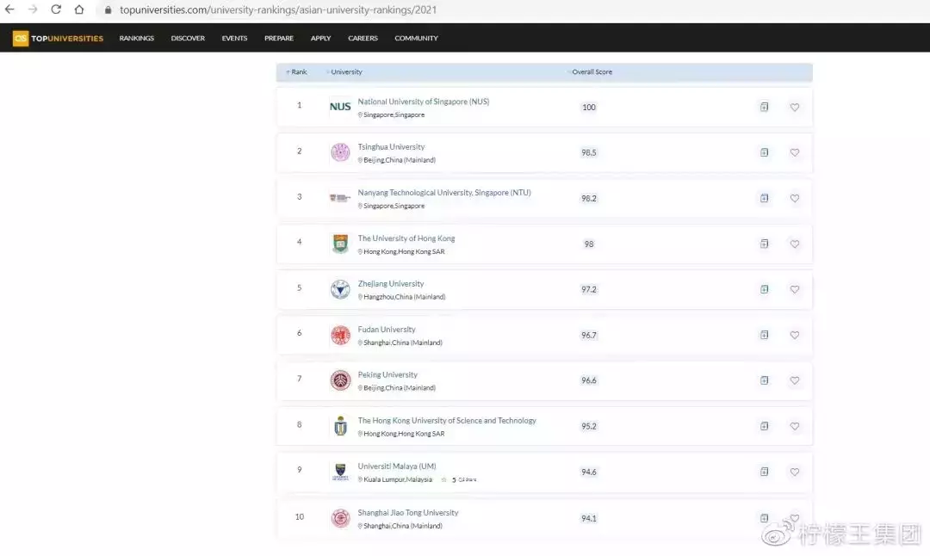Sort by University column header
Image resolution: width=930 pixels, height=556 pixels.
346,72
